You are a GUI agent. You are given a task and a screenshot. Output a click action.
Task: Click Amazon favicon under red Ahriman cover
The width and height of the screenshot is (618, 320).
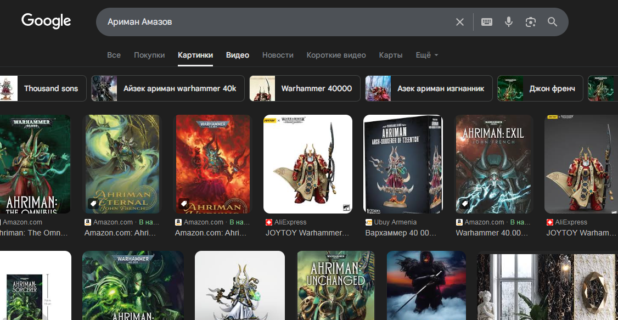(x=178, y=222)
